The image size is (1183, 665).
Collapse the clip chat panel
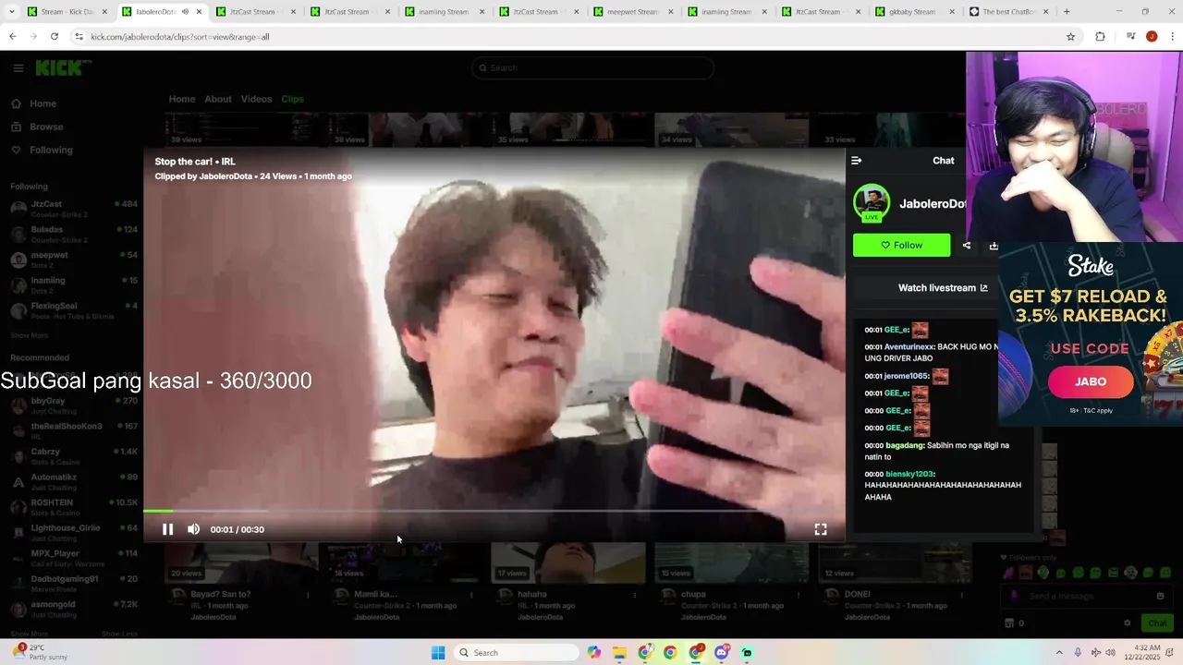pos(857,161)
